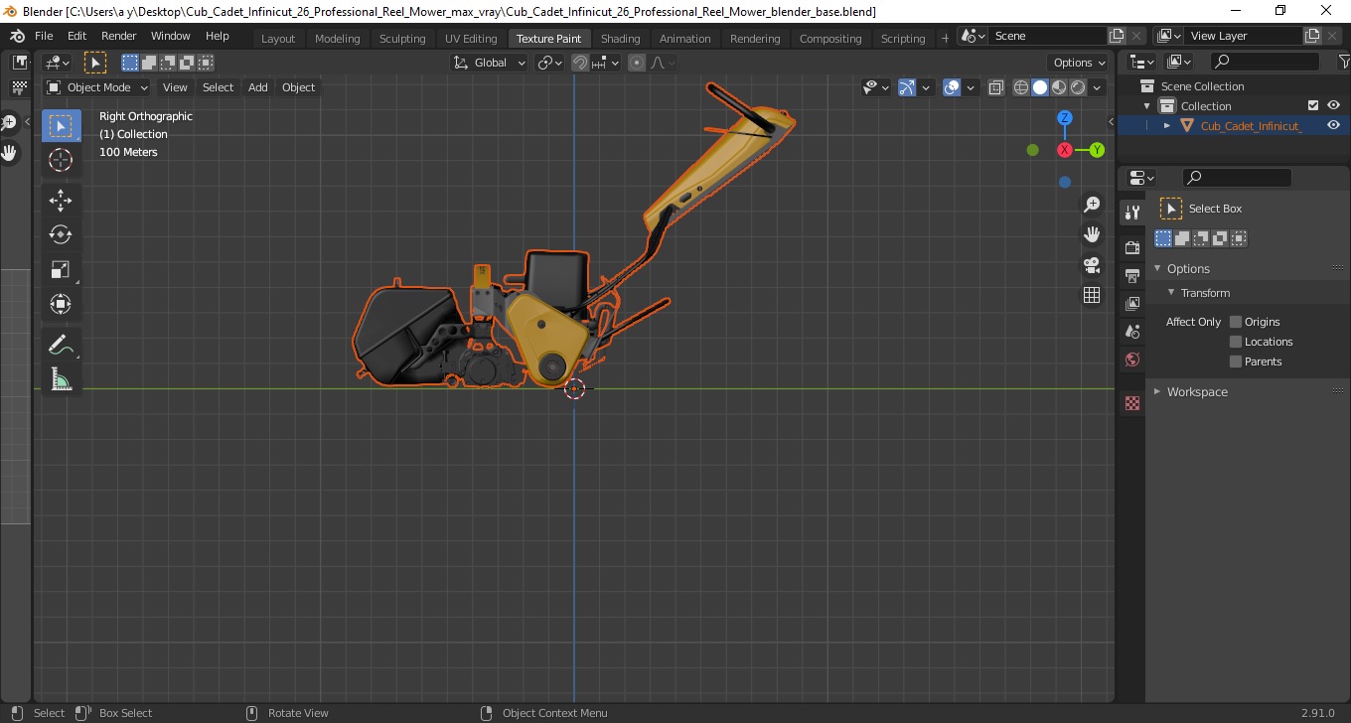
Task: Open the Render menu
Action: (119, 36)
